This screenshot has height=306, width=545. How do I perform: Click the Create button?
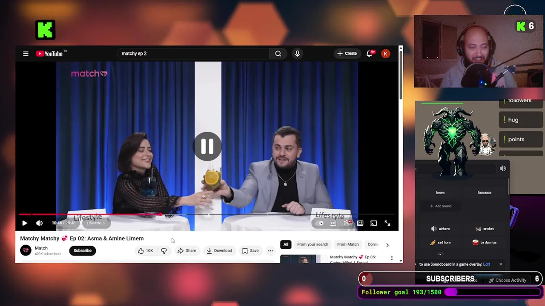347,54
